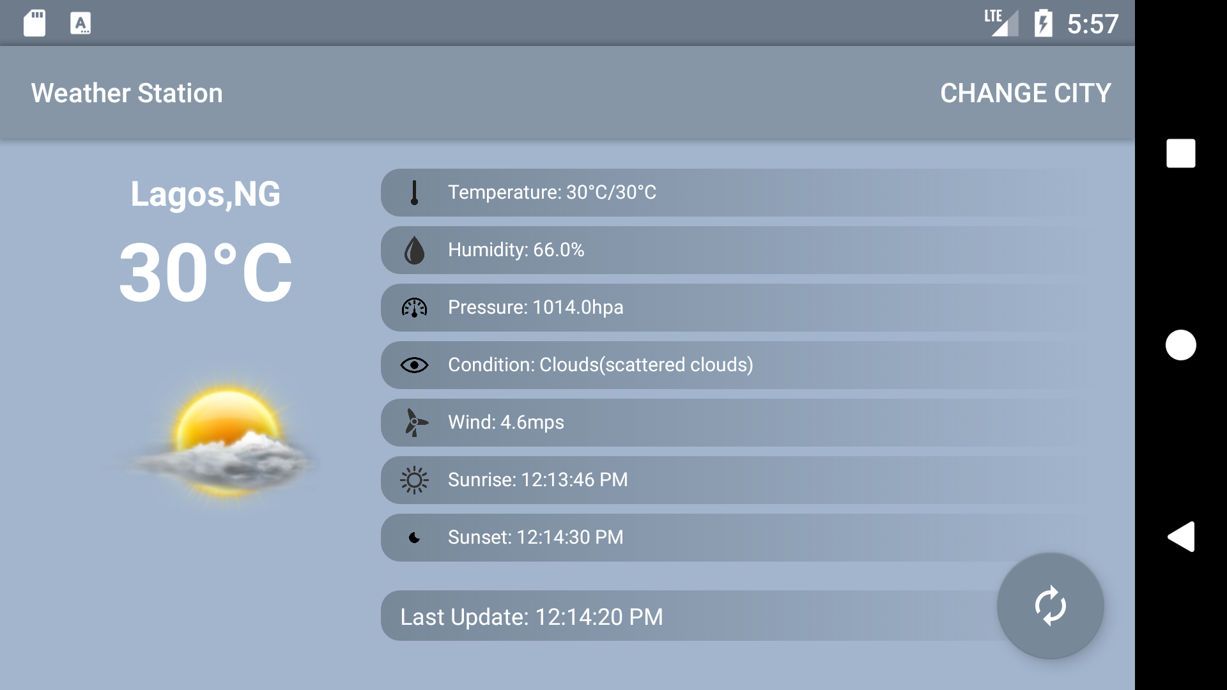The width and height of the screenshot is (1227, 690).
Task: Click the Weather Station title
Action: pos(127,93)
